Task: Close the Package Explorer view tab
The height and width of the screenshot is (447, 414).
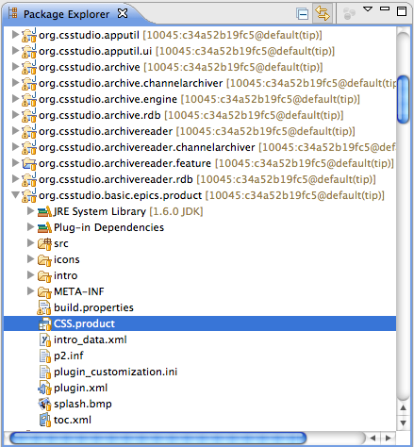Action: click(123, 13)
